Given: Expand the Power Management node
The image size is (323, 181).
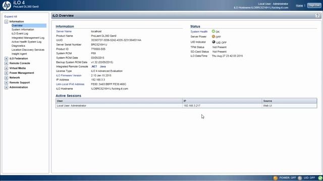Looking at the screenshot, I should click(6, 73).
